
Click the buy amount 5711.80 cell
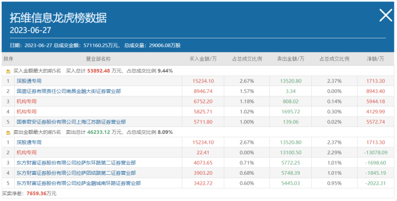[x=203, y=122]
